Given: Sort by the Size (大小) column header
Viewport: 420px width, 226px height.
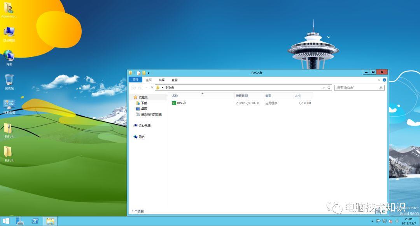Looking at the screenshot, I should coord(303,96).
